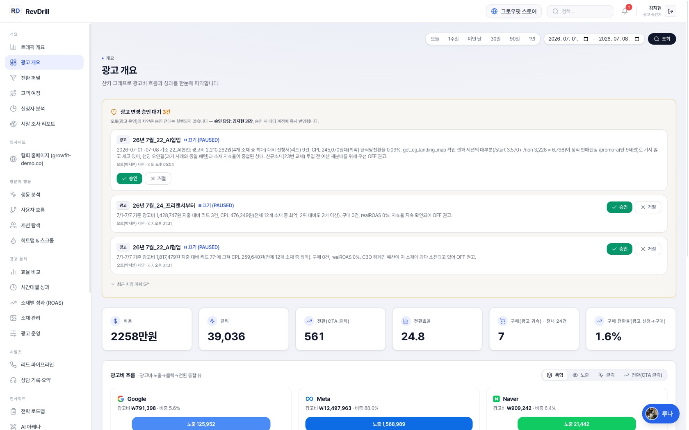
Task: Open 고객 여정 sidebar item
Action: [44, 93]
